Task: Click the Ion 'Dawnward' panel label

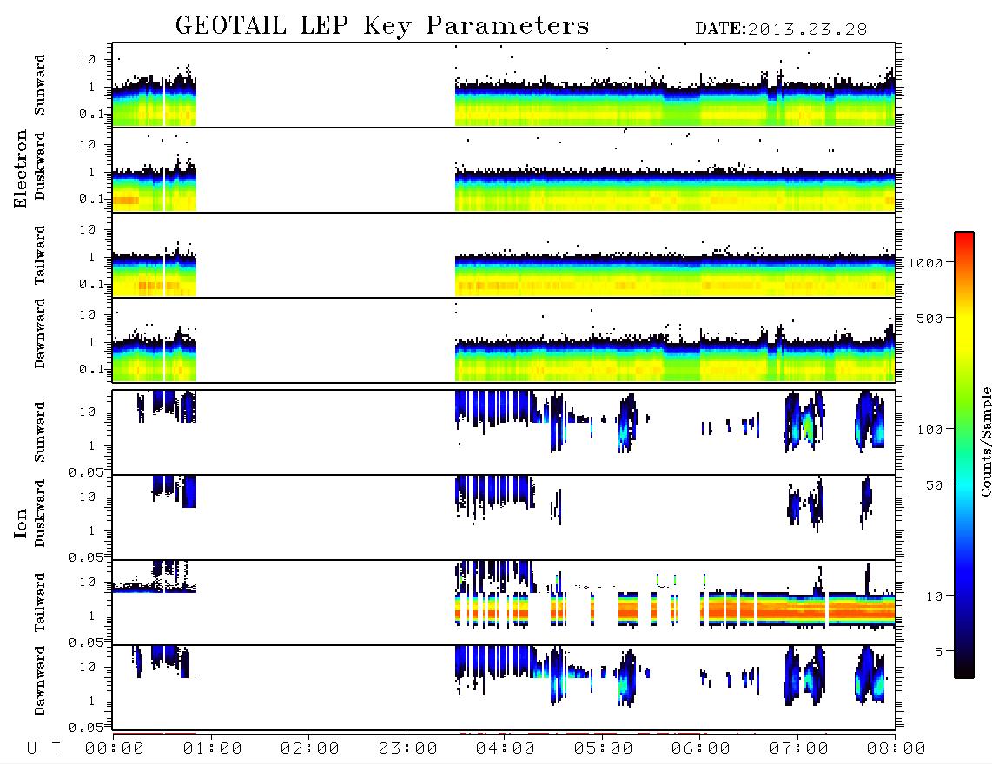Action: tap(40, 681)
